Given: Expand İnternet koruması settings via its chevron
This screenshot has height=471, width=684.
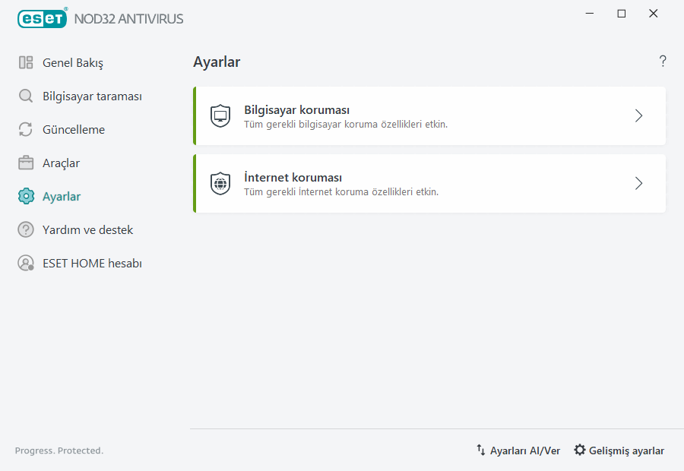Looking at the screenshot, I should pos(638,183).
